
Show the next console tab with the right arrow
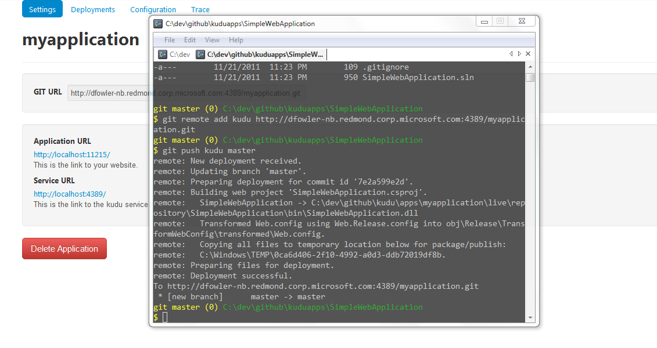[519, 54]
